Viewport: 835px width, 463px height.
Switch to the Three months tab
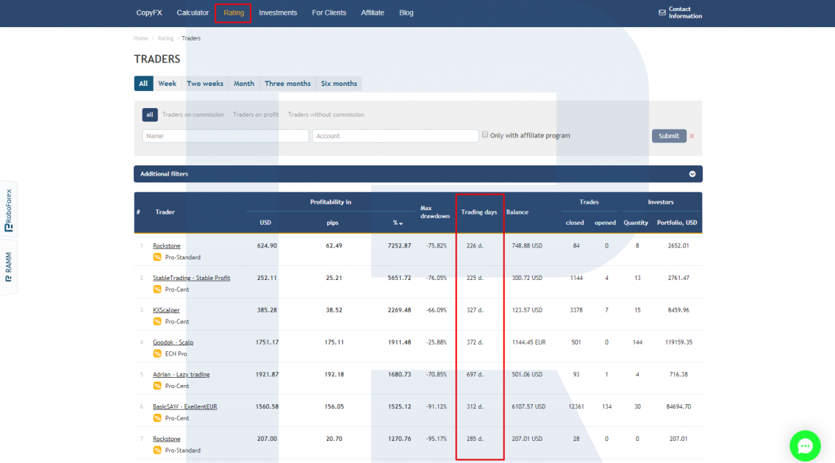[x=287, y=84]
